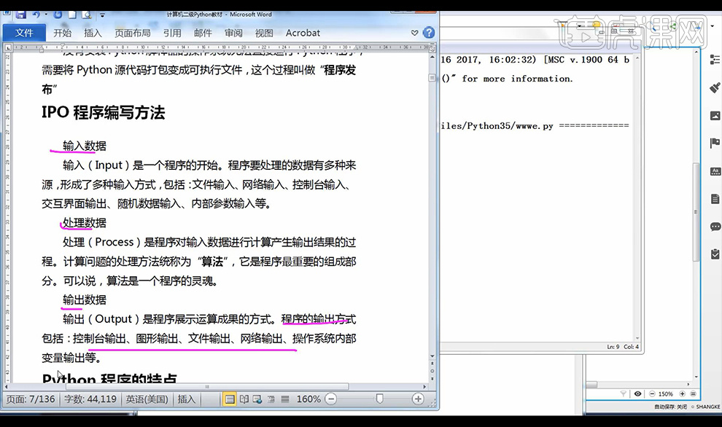Image resolution: width=722 pixels, height=427 pixels.
Task: Open Print Preview from Quick Access Toolbar
Action: [85, 14]
